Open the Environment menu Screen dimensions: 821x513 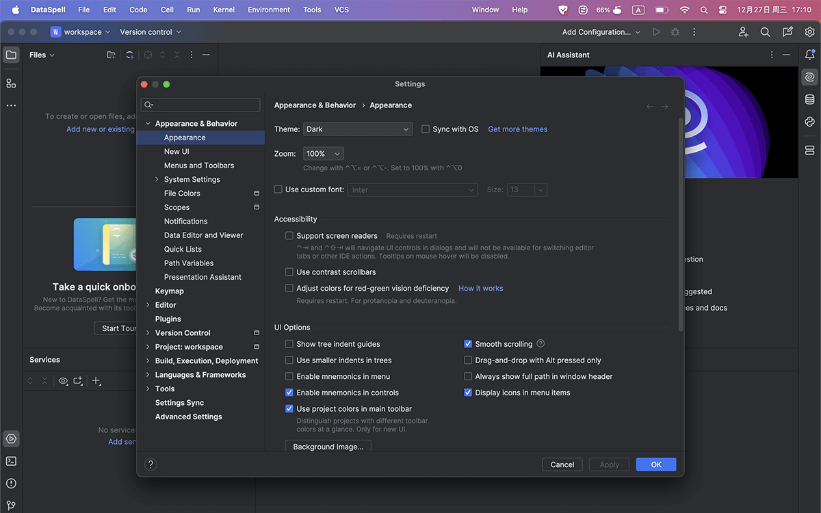point(269,10)
